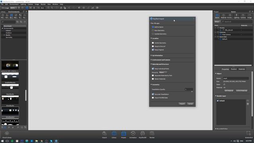
Task: Enable Separate Materials by Part checkbox
Action: tap(153, 75)
